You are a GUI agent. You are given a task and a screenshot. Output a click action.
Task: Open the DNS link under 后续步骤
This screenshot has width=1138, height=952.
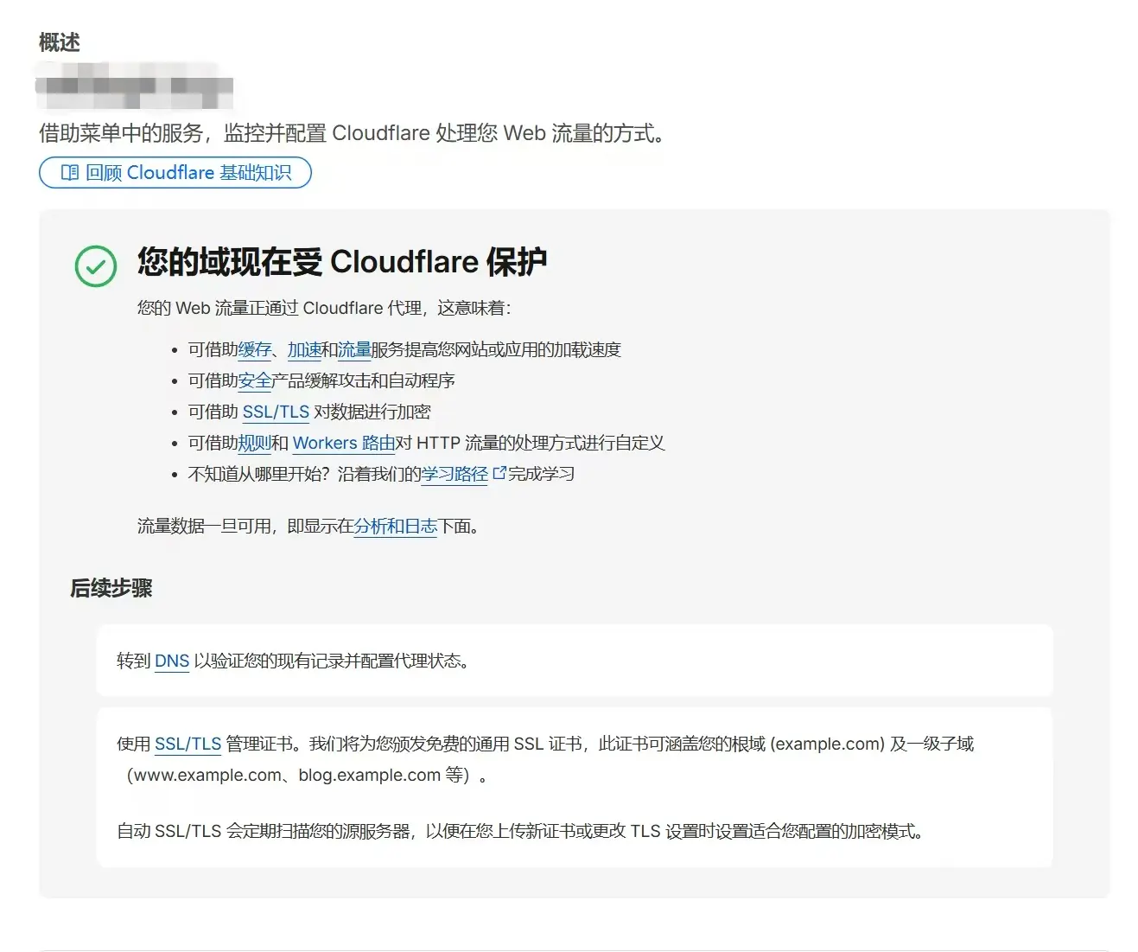coord(172,661)
